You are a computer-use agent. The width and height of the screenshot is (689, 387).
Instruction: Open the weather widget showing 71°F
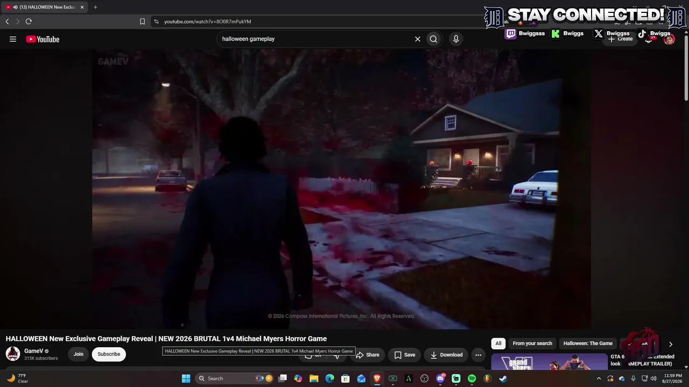(17, 378)
